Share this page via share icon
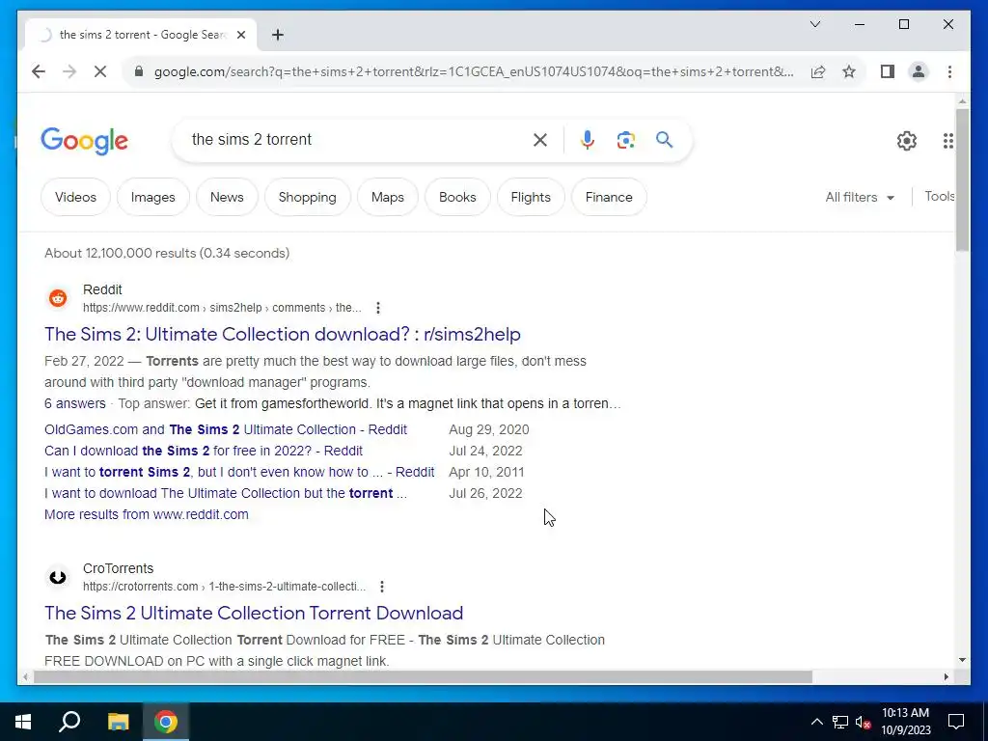Screen dimensions: 988x741 (x=818, y=71)
